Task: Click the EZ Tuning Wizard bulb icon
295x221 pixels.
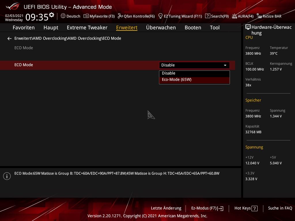Action: click(160, 16)
